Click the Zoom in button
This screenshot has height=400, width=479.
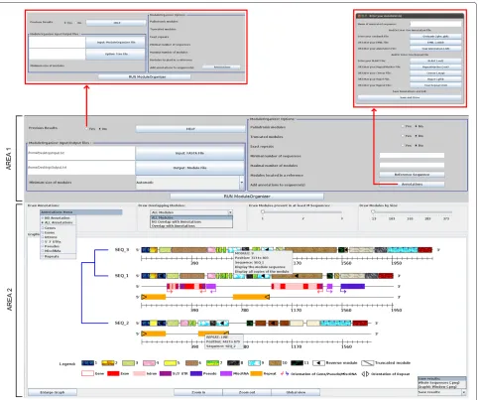click(198, 392)
